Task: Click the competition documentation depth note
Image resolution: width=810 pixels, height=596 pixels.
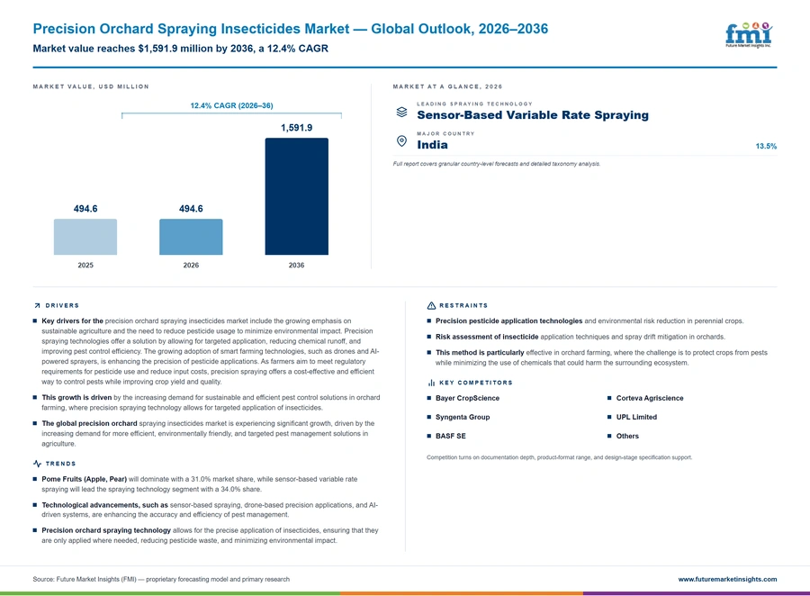Action: pos(560,457)
